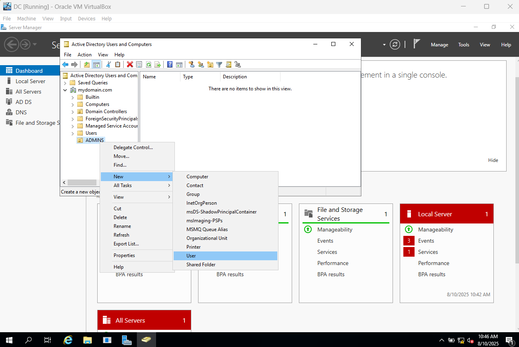This screenshot has width=519, height=347.
Task: Open Server Manager notifications flag
Action: coord(417,44)
